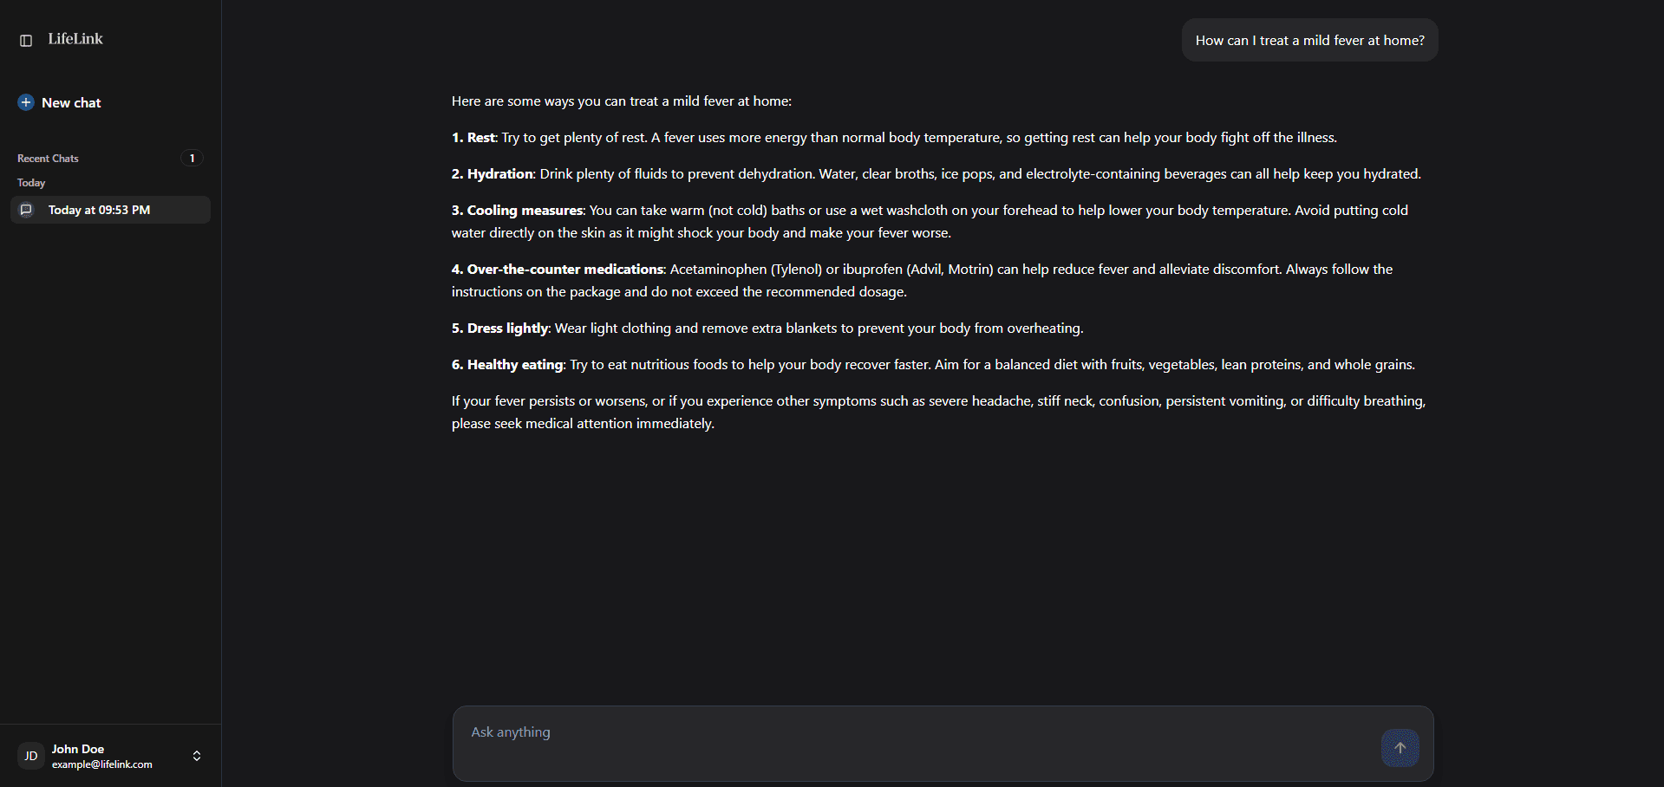Open the John Doe account menu
This screenshot has width=1664, height=787.
(x=78, y=749)
